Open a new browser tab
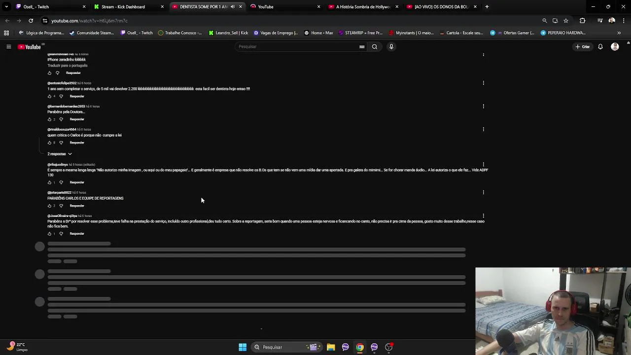Image resolution: width=631 pixels, height=355 pixels. [487, 7]
